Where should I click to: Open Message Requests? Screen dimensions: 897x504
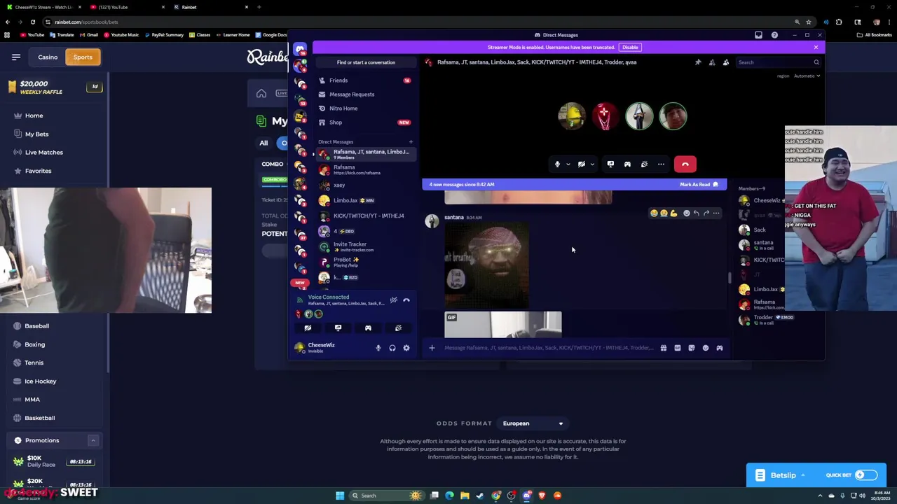pyautogui.click(x=364, y=94)
